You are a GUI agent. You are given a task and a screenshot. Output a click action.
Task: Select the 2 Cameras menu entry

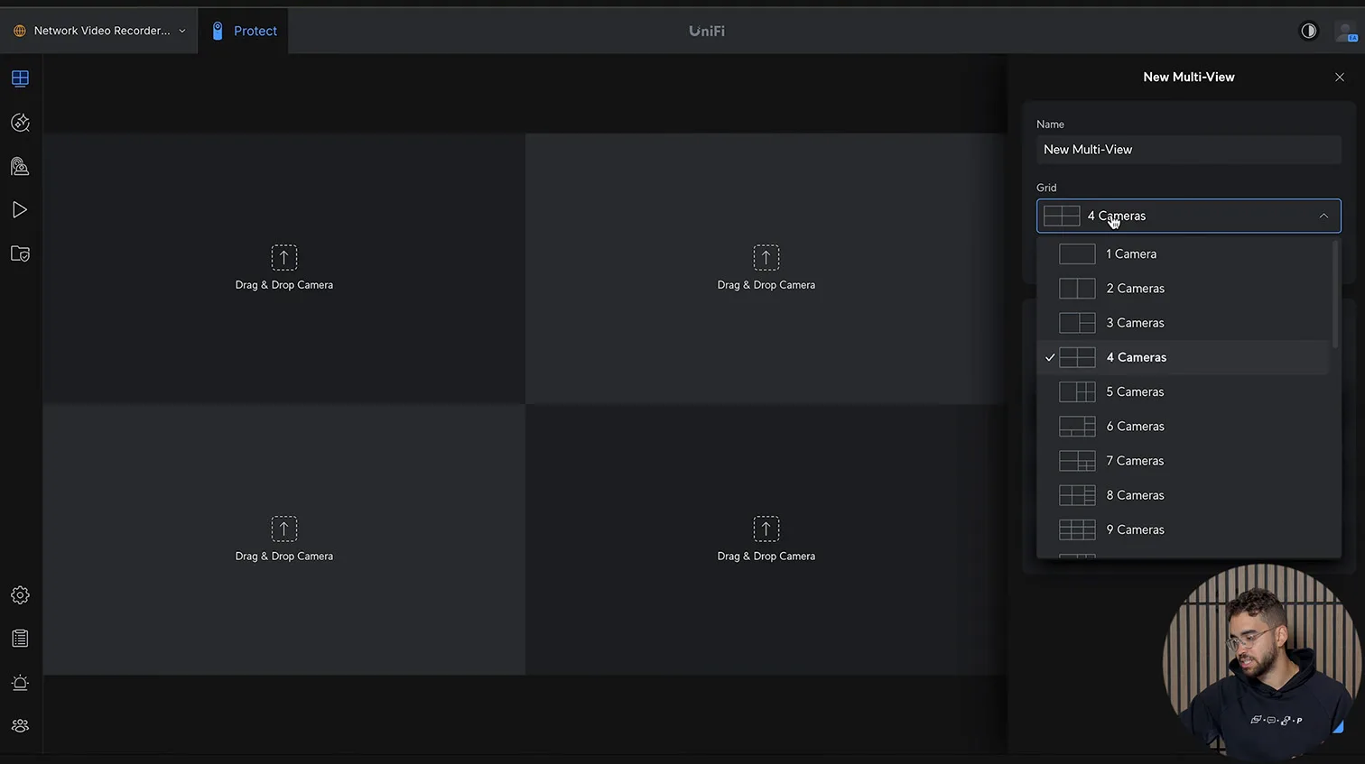click(1135, 289)
